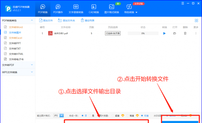202x123 pixels.
Task: Expand the WPS文件转换 section
Action: tap(32, 72)
